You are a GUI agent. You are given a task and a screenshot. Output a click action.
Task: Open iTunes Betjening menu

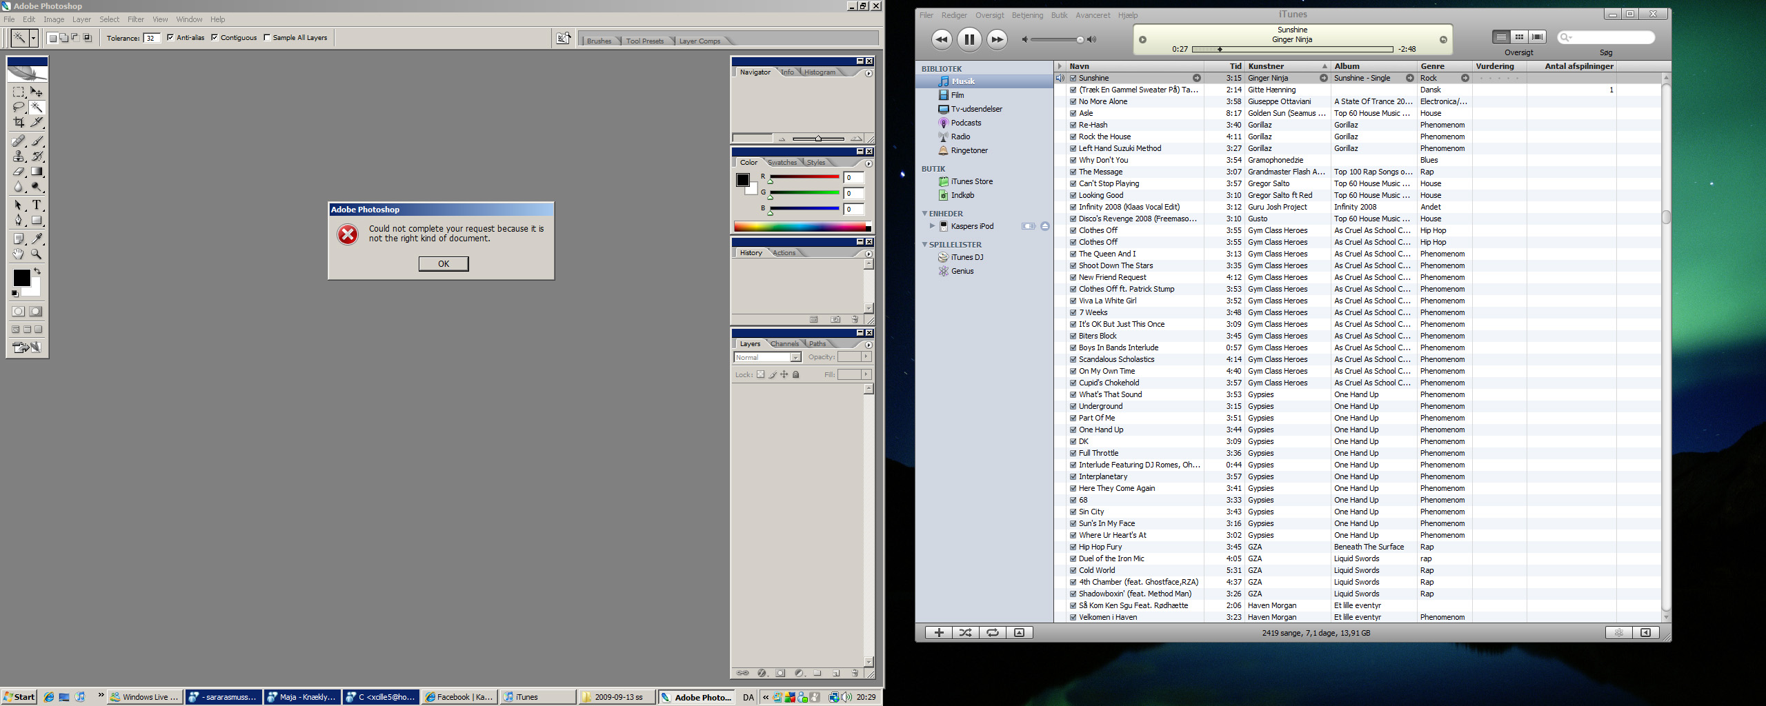click(x=1027, y=15)
